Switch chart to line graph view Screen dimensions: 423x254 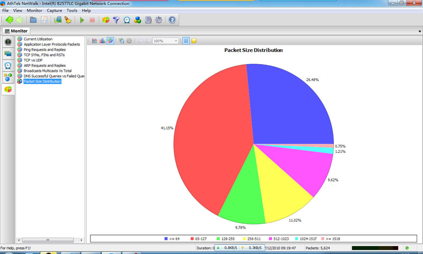click(95, 41)
